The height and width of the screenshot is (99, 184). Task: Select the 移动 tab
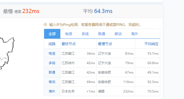point(118,34)
